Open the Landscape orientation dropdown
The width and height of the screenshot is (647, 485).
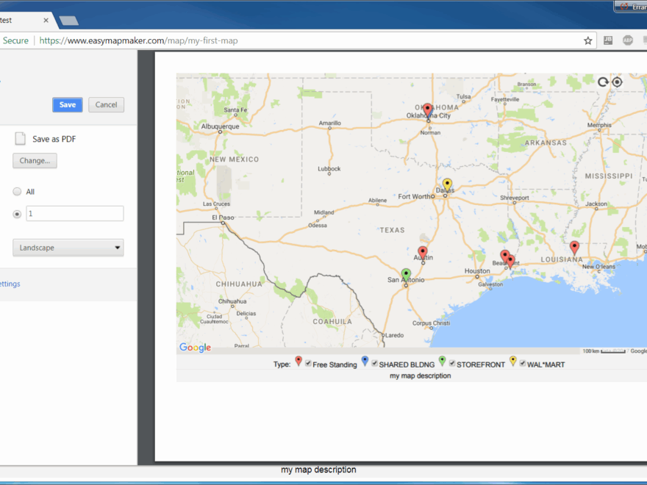68,247
